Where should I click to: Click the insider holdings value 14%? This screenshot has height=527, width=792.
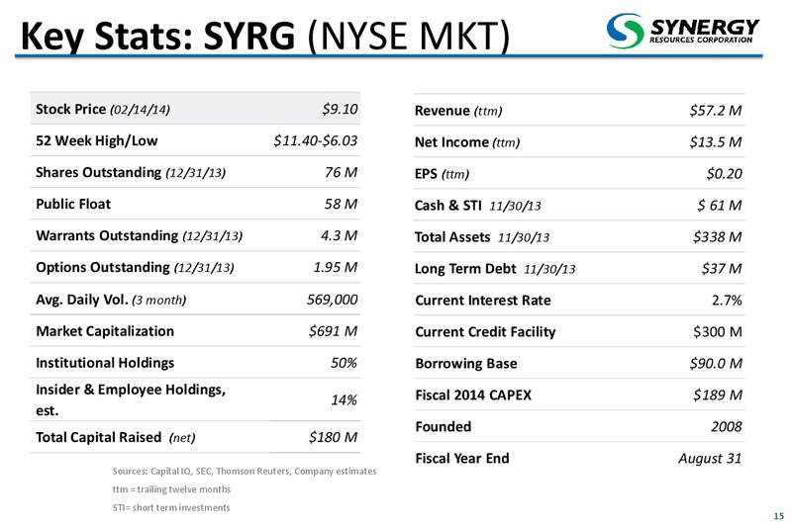pos(344,399)
